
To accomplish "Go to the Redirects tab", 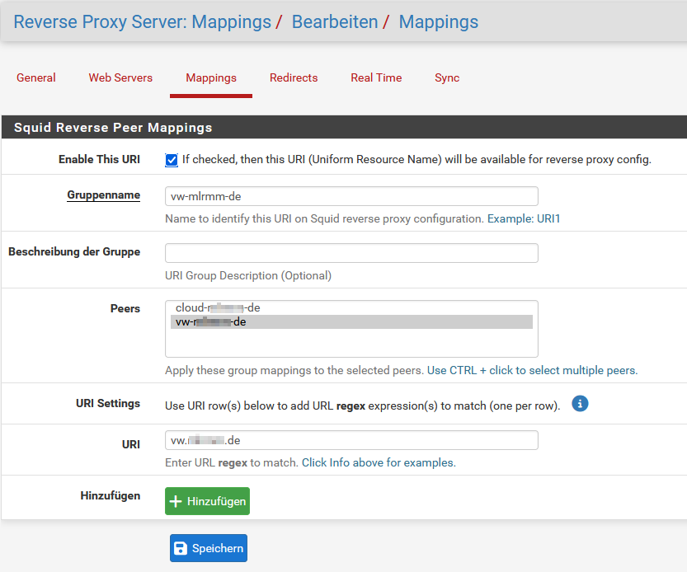I will click(294, 77).
